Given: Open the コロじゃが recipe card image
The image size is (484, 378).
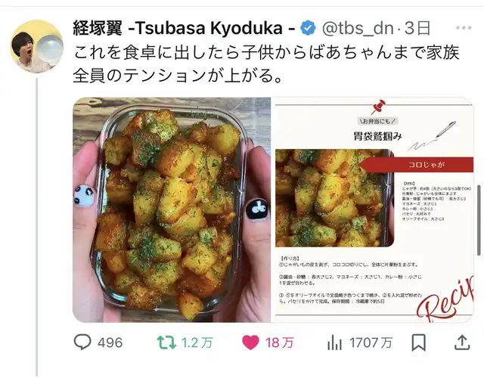Looking at the screenshot, I should (x=373, y=210).
